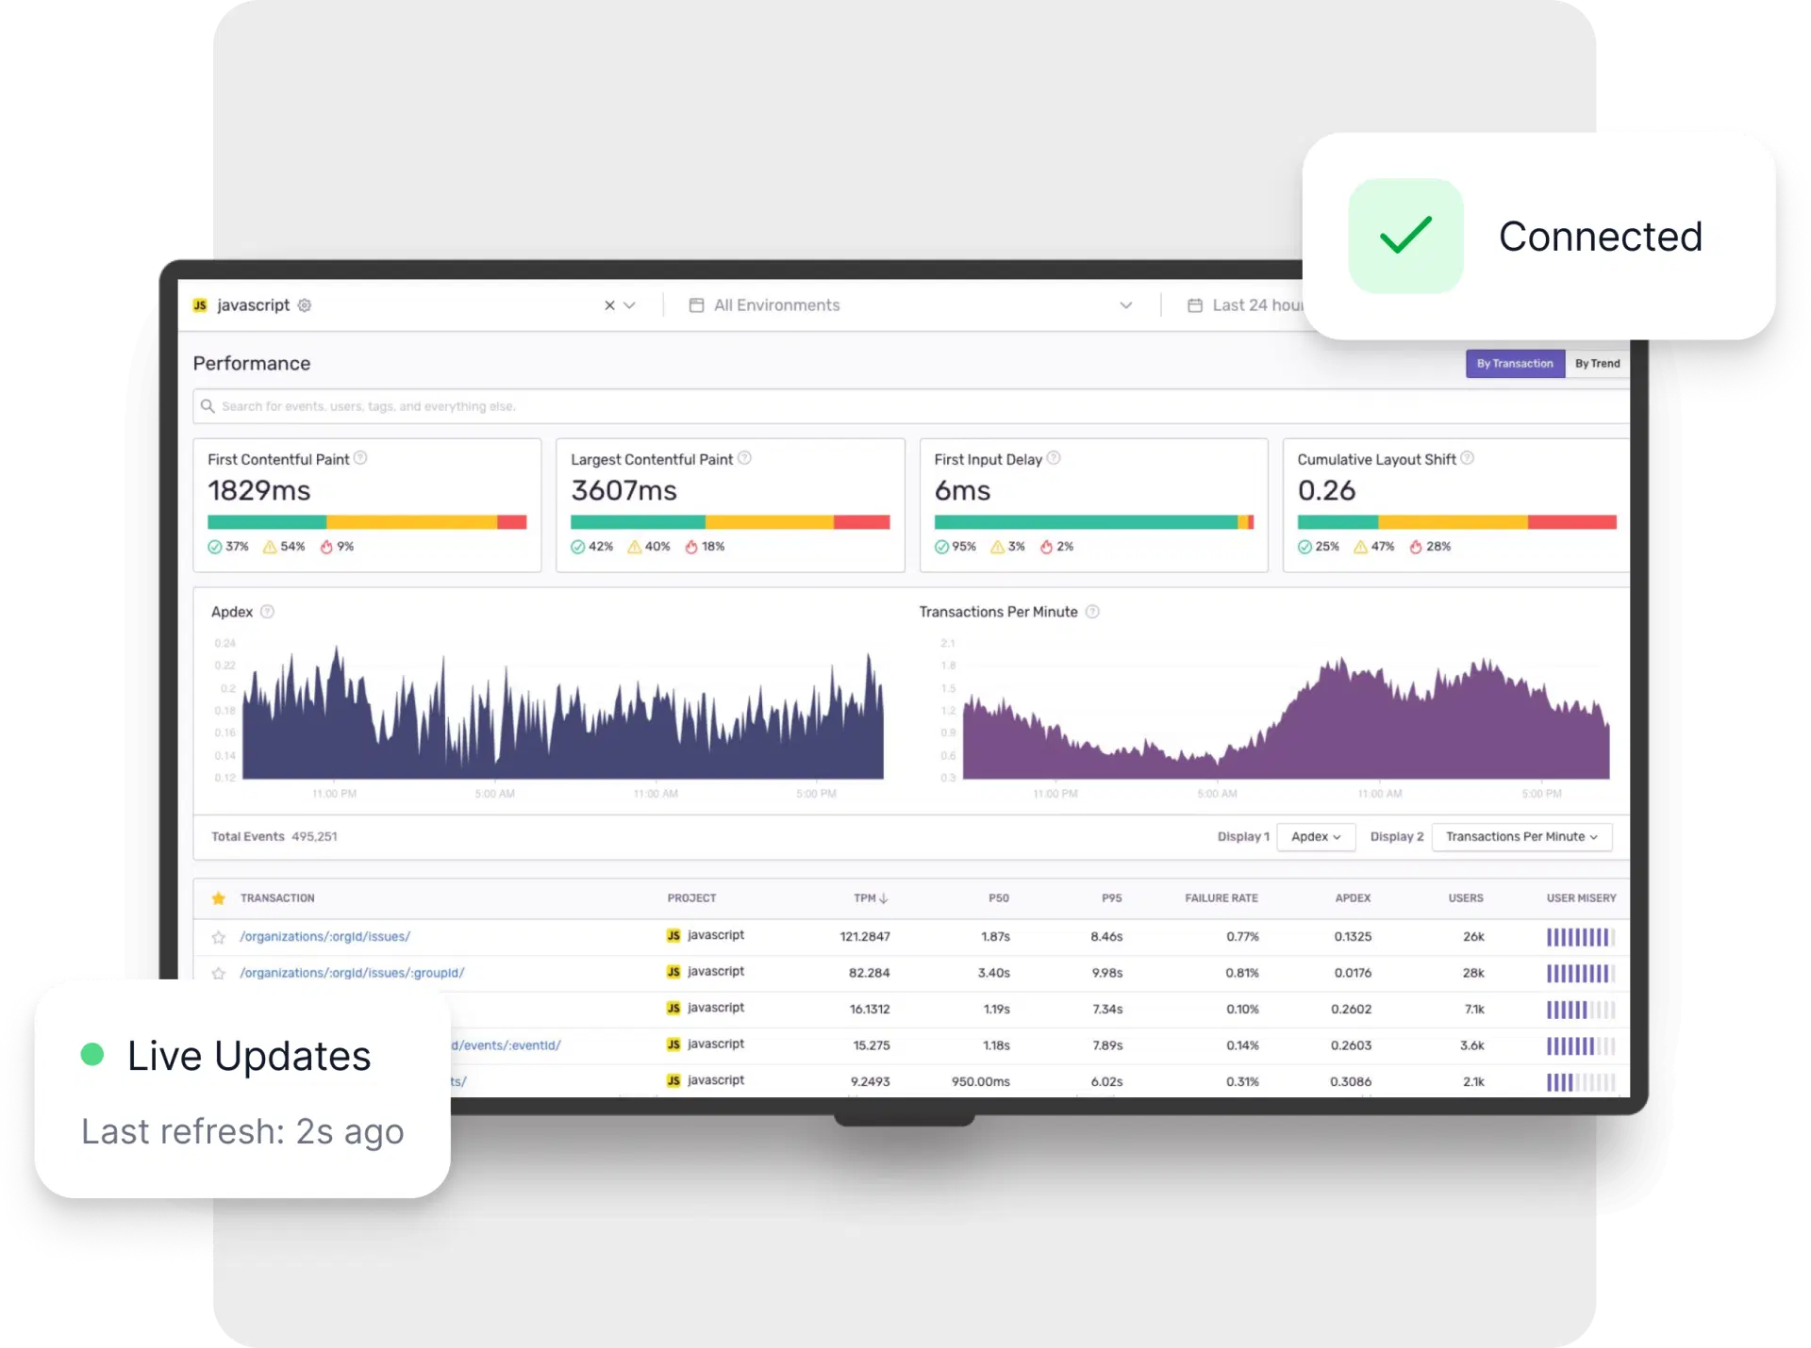Click the calendar icon beside All Environments
This screenshot has height=1348, width=1811.
(x=696, y=305)
